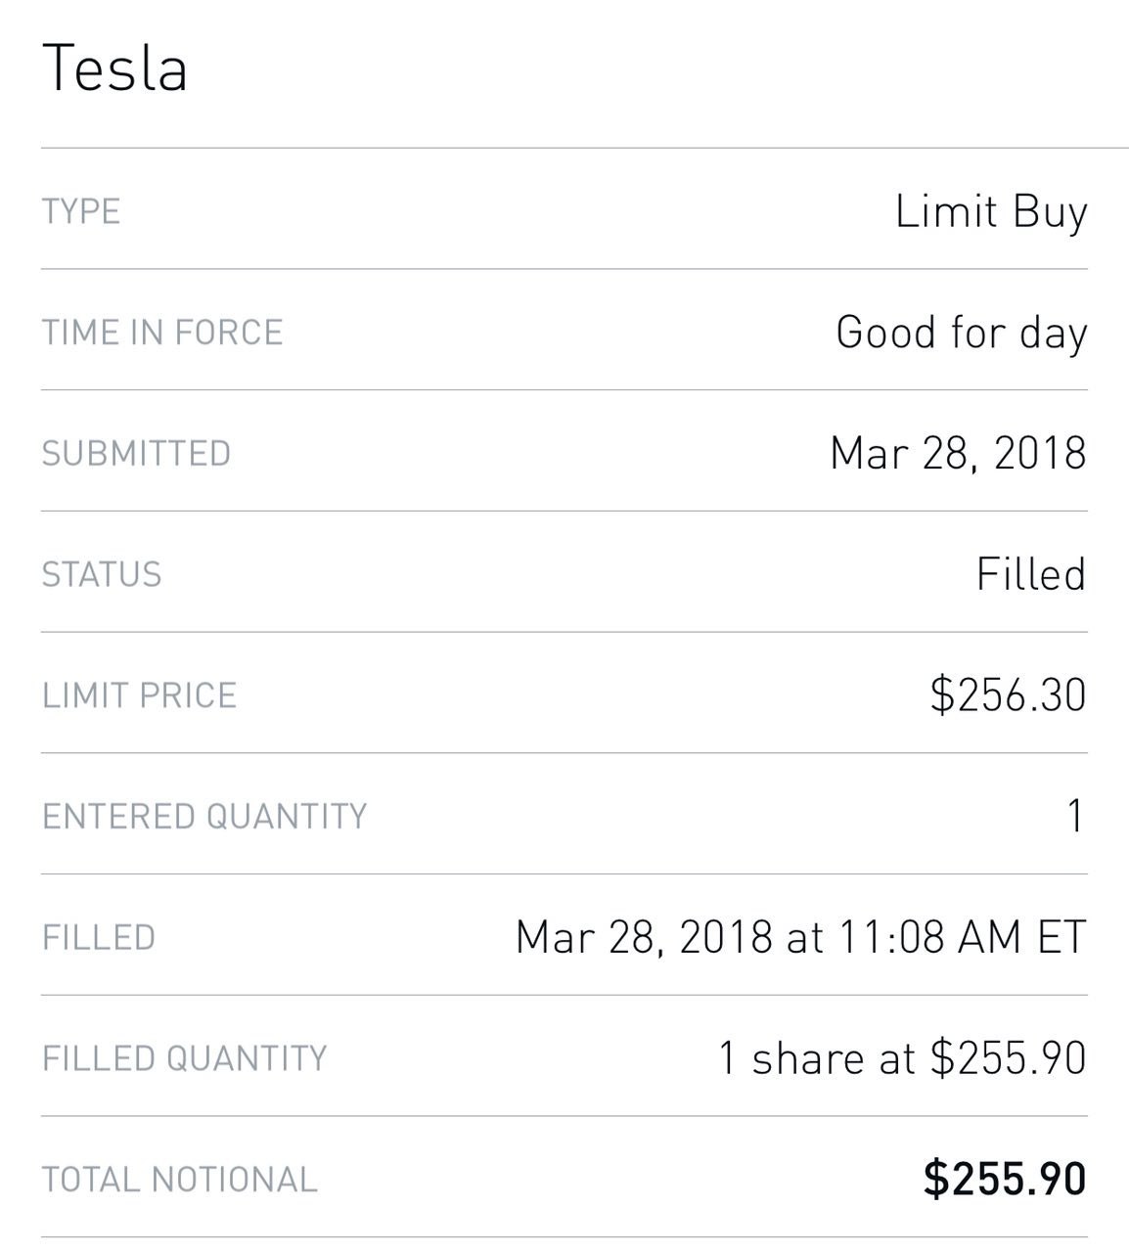Select the FILLED row label
The height and width of the screenshot is (1252, 1129).
(x=99, y=938)
